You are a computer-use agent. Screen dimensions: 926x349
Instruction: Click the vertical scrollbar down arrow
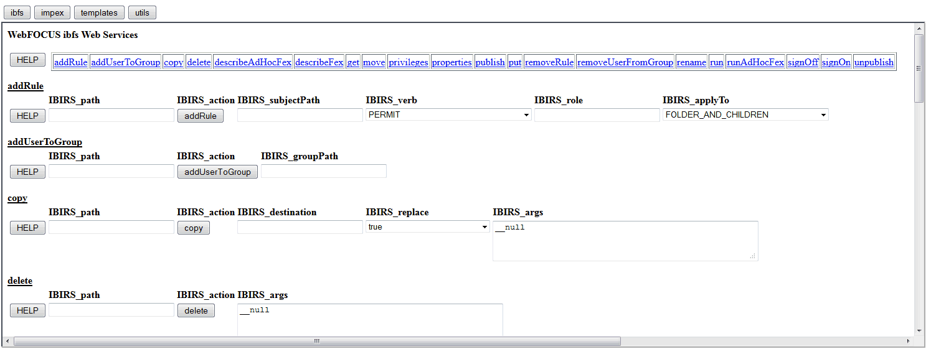click(x=919, y=331)
